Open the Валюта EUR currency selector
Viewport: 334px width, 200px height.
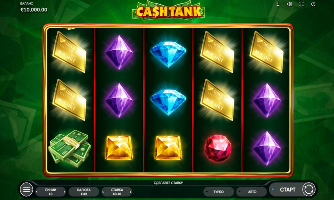click(84, 192)
